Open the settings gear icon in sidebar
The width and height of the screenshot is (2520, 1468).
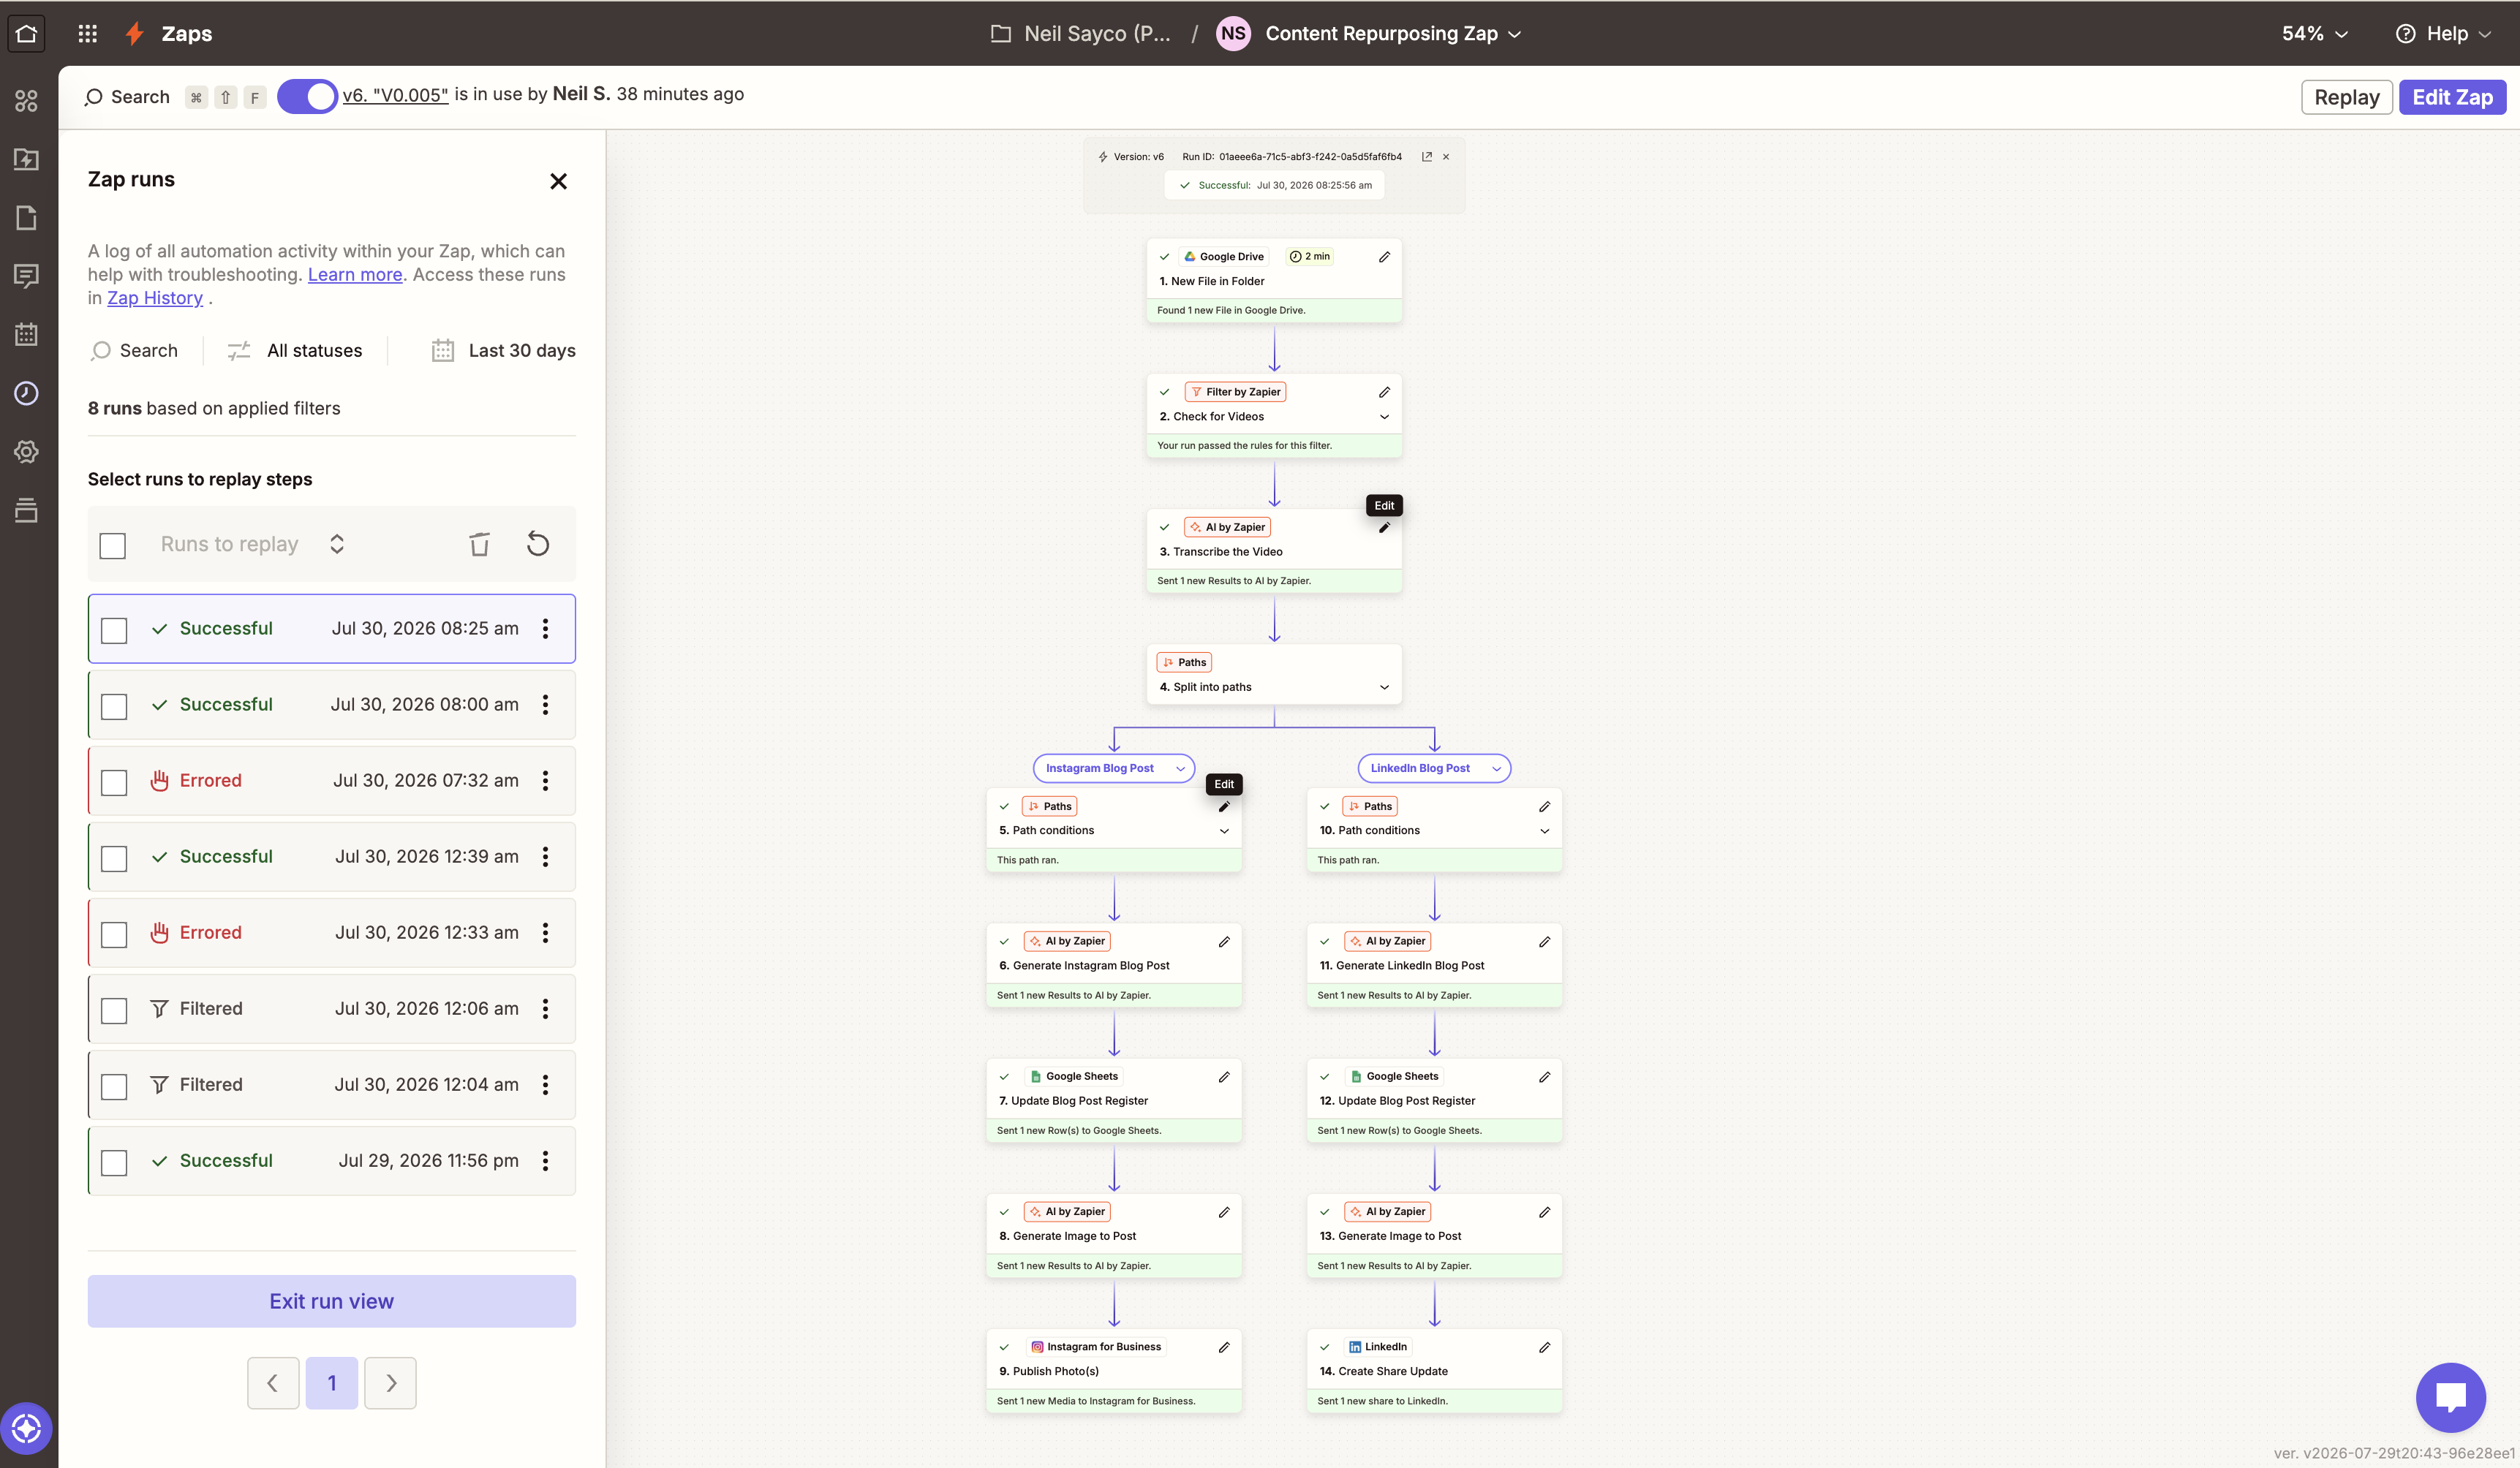pyautogui.click(x=27, y=451)
